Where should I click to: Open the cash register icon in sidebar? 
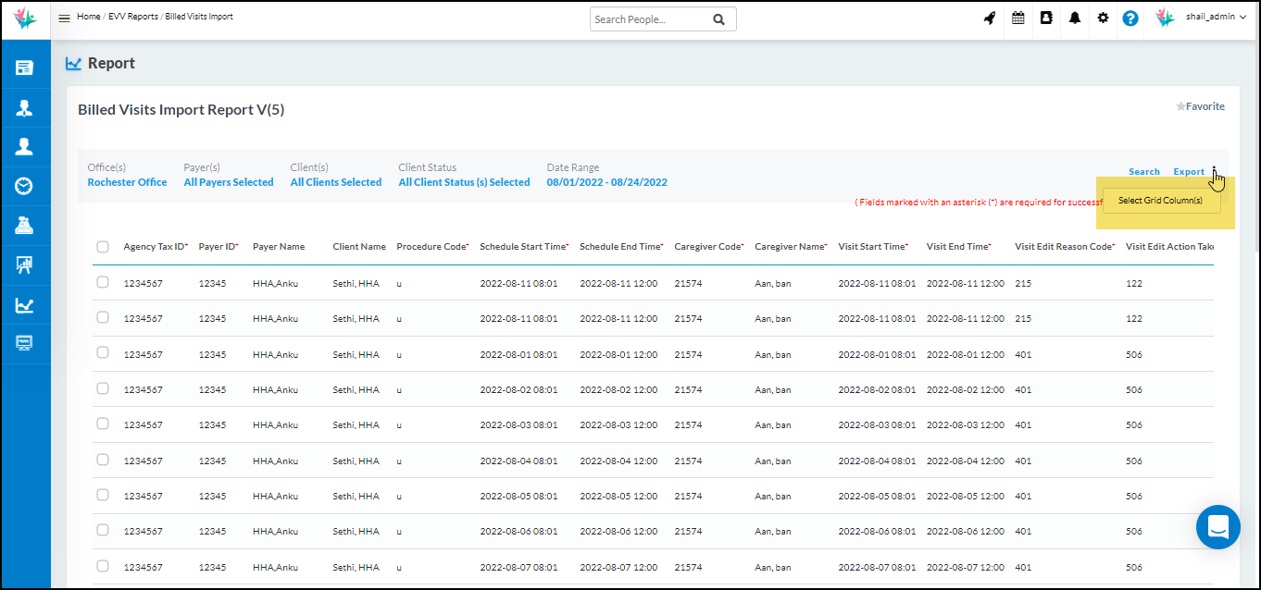[25, 225]
